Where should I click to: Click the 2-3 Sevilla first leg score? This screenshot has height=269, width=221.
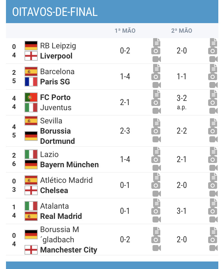(125, 131)
